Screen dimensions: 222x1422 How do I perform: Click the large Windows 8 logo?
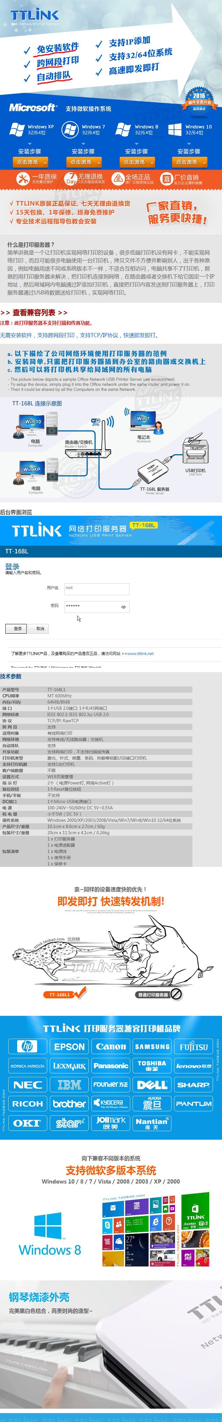[49, 1234]
